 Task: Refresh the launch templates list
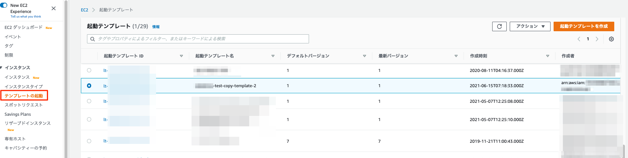[499, 26]
